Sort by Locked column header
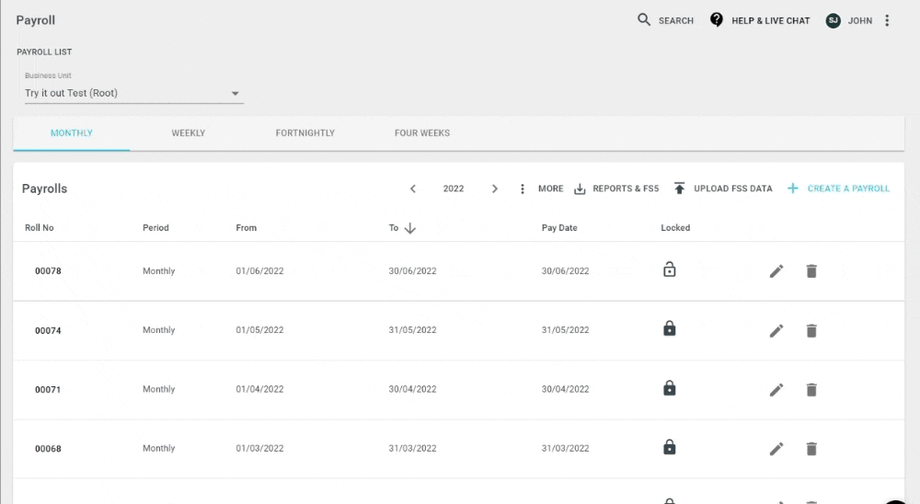This screenshot has height=504, width=920. (x=675, y=228)
